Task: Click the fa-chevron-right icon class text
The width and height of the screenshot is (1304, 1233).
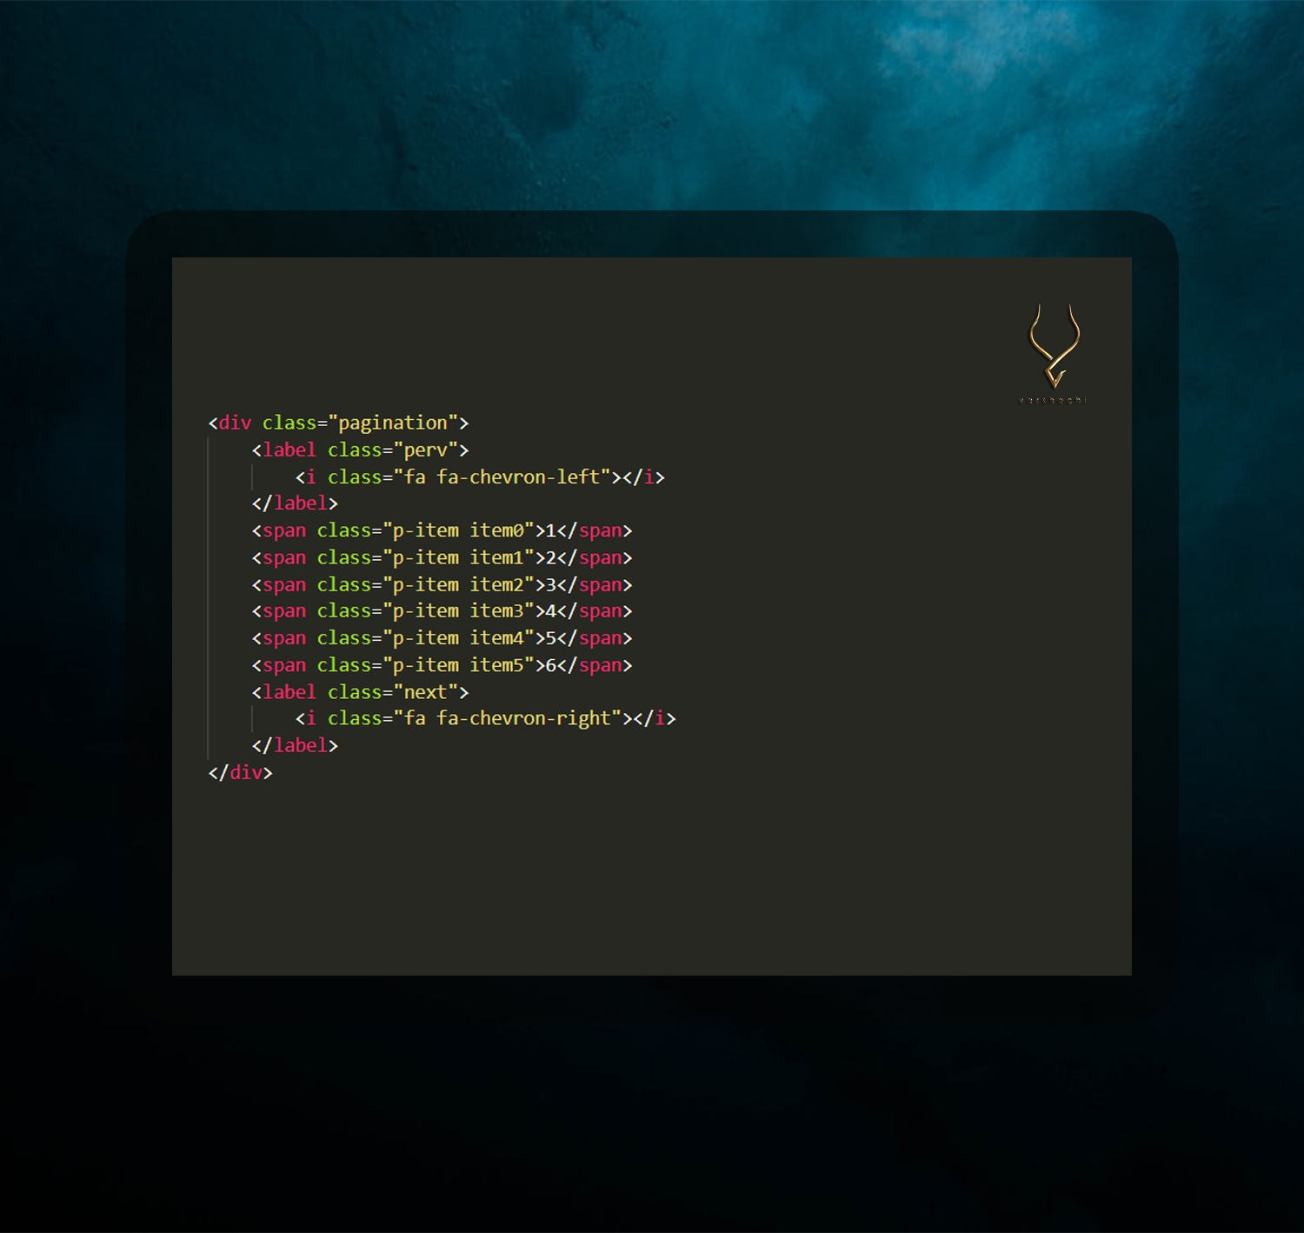Action: pyautogui.click(x=509, y=718)
